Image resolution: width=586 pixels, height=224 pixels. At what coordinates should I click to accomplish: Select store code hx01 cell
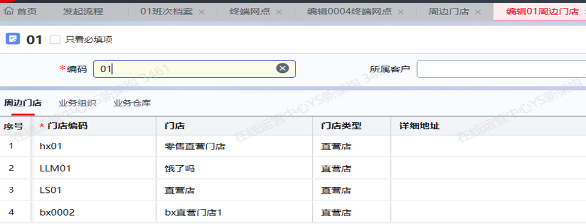[x=49, y=147]
